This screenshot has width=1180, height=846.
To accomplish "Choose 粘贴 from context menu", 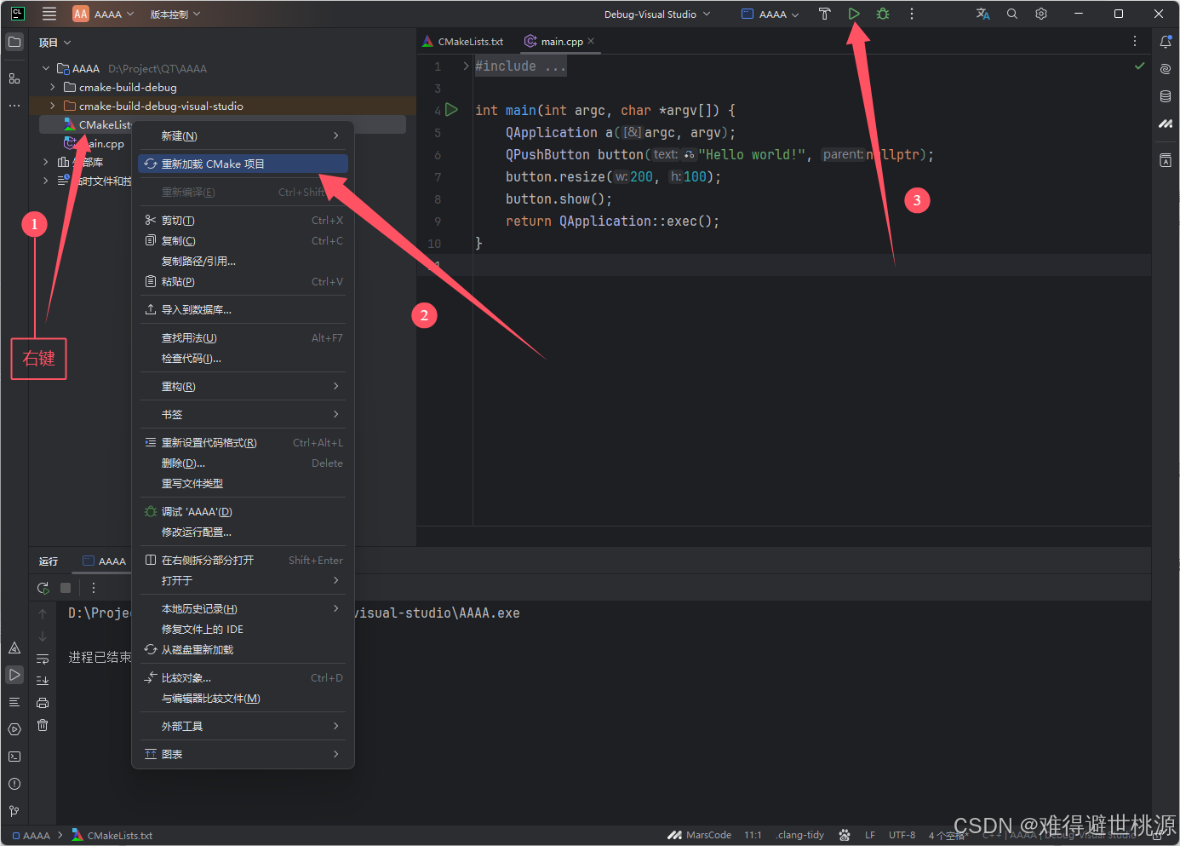I will (x=243, y=282).
